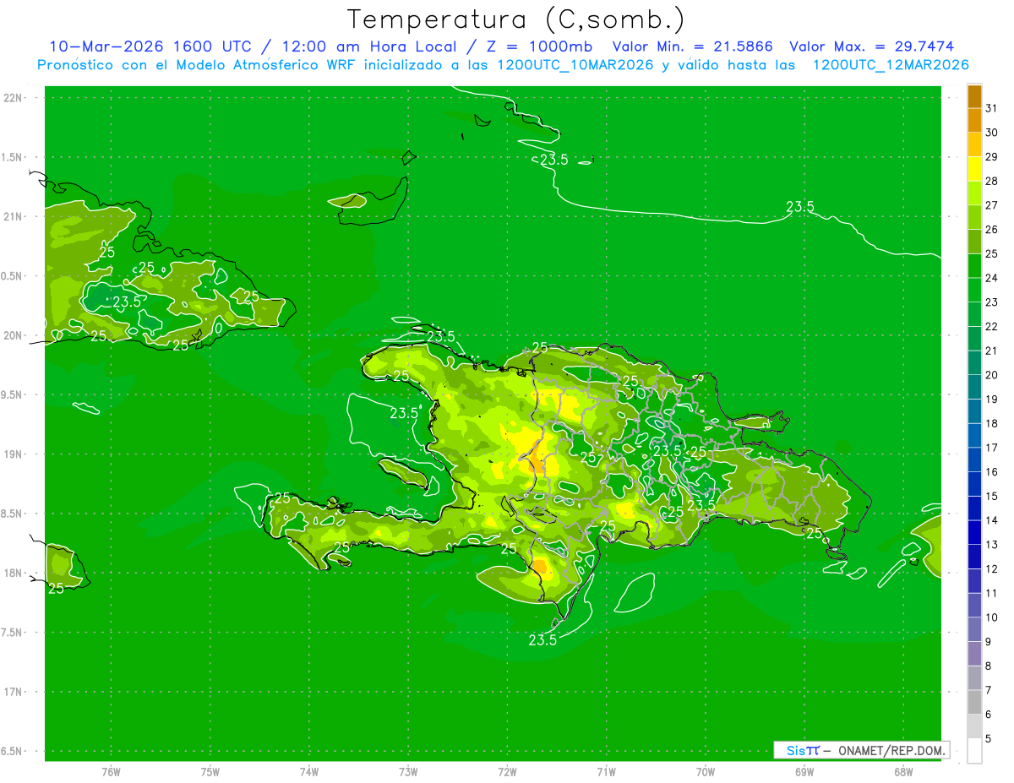Click the 22N latitude axis label
This screenshot has height=783, width=1014.
[14, 98]
